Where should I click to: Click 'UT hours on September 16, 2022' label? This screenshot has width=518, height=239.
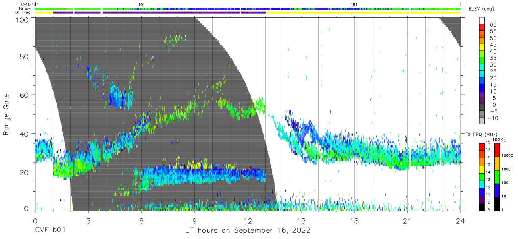[248, 230]
